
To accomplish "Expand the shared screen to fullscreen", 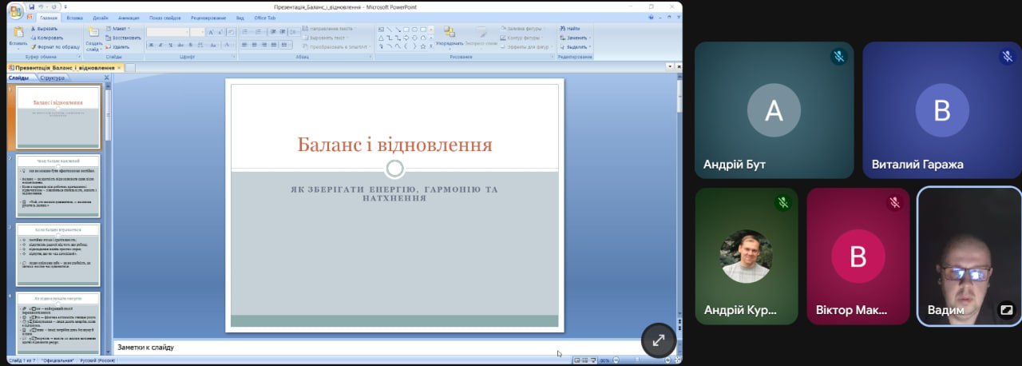I will tap(659, 340).
